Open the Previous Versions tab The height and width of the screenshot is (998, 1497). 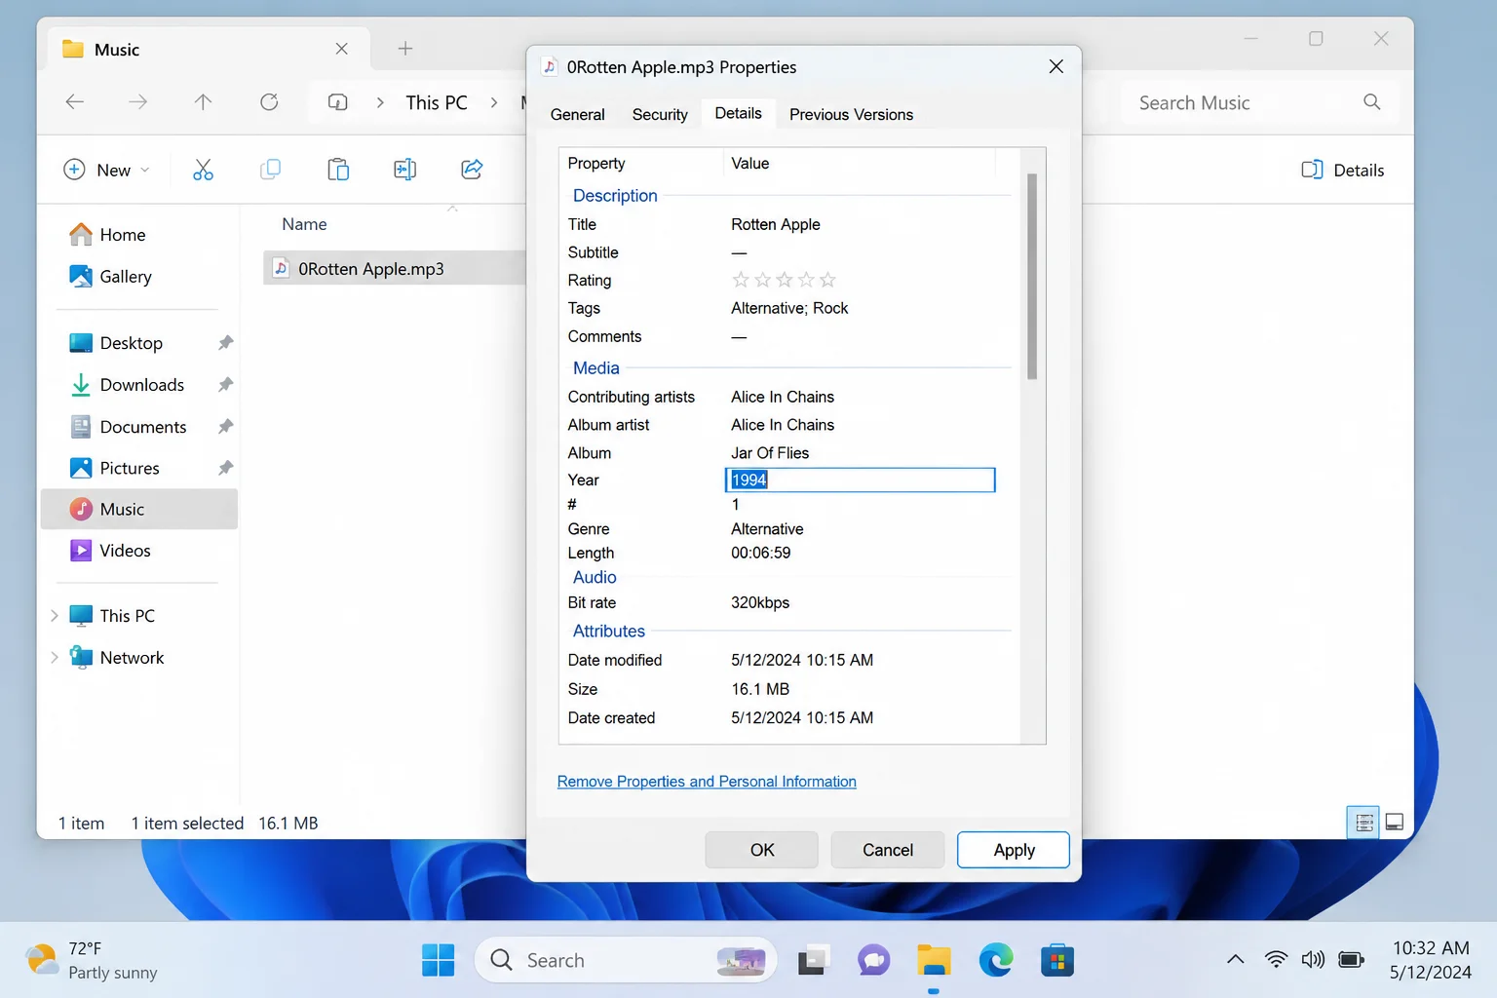[851, 115]
